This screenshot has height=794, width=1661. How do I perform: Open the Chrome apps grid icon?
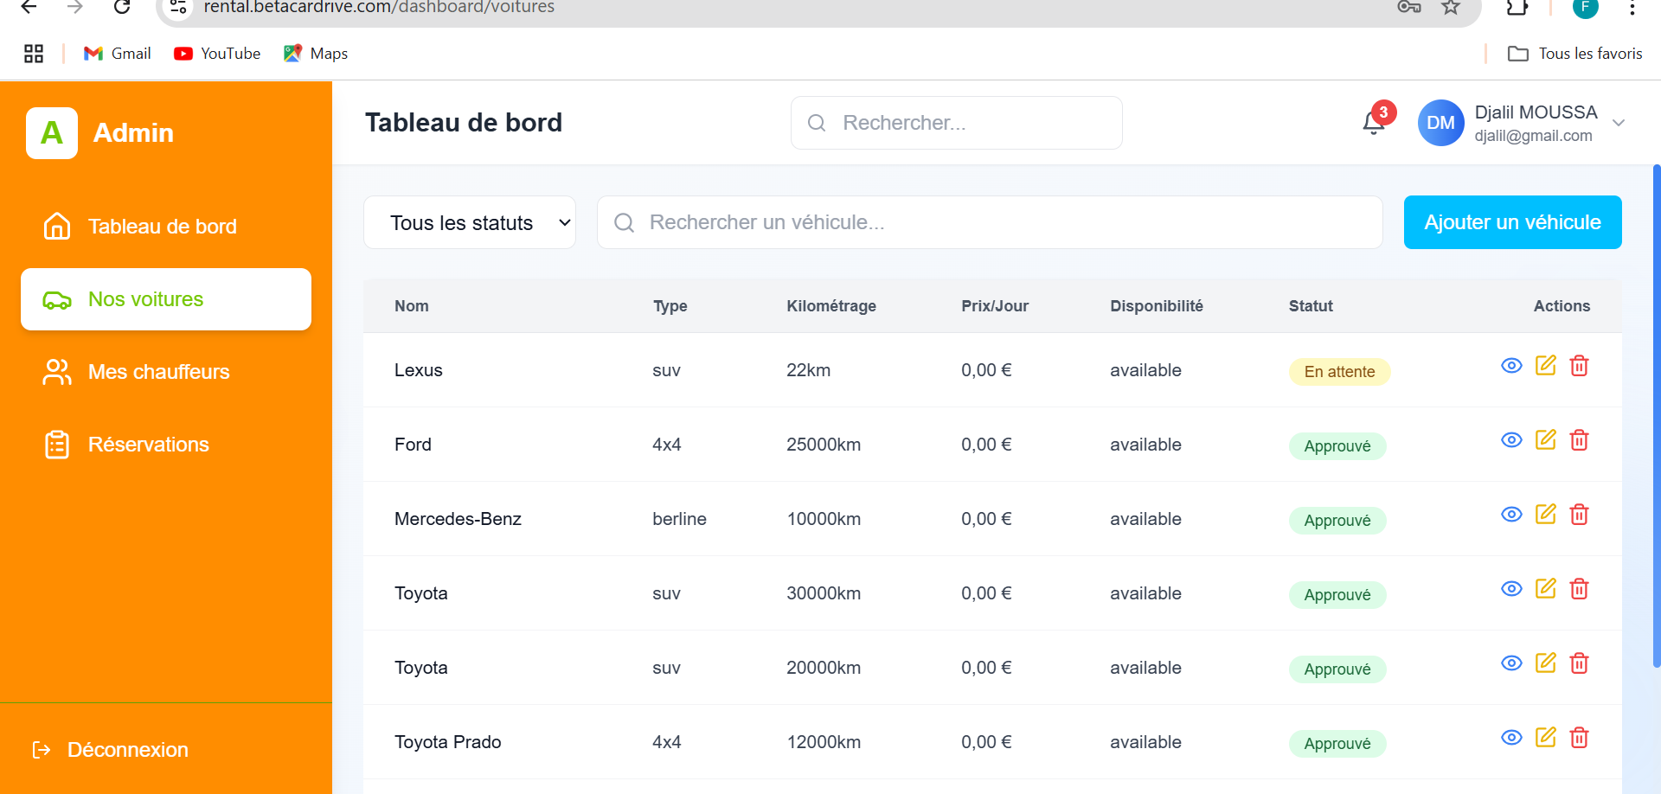34,54
